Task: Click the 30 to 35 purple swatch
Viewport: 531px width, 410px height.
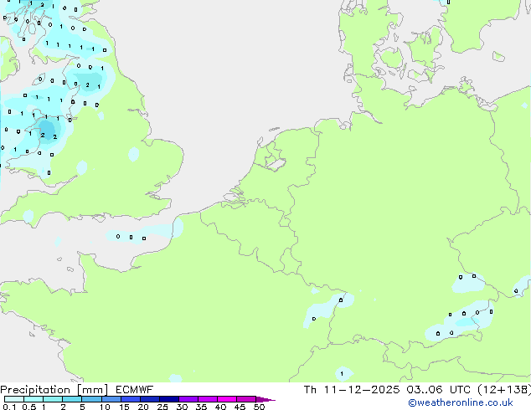Action: pos(188,399)
